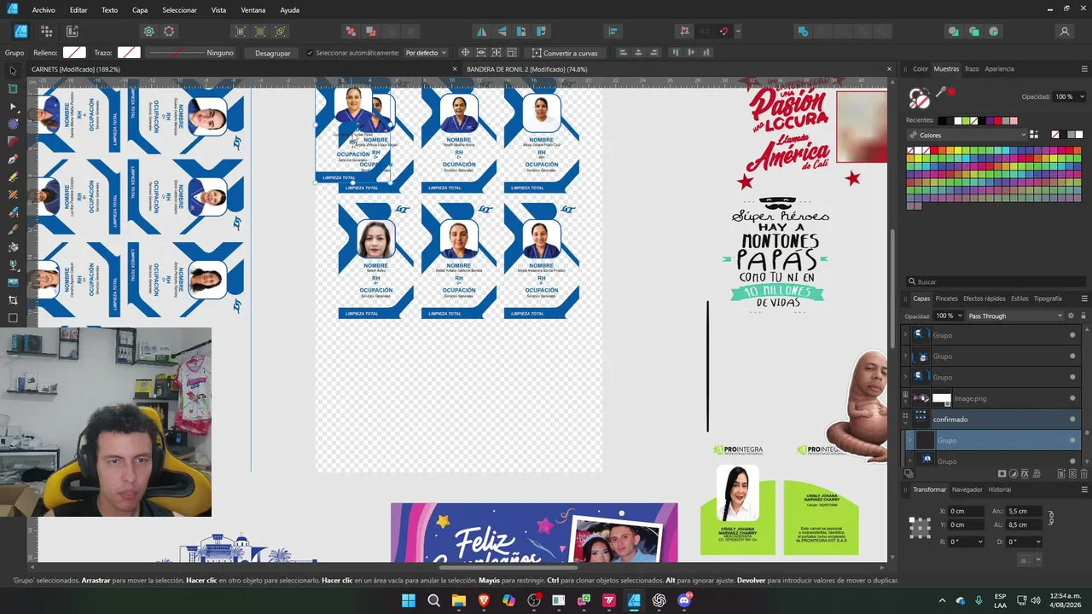Open the swatches Opacidad dropdown
Image resolution: width=1092 pixels, height=614 pixels.
(1069, 96)
